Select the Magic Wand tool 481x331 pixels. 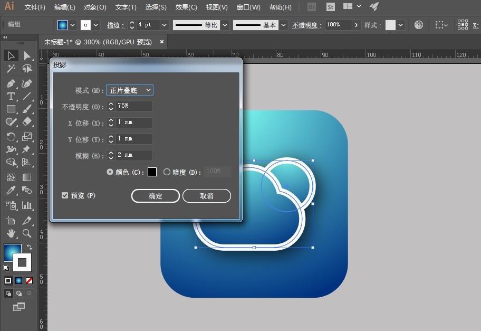pos(11,69)
